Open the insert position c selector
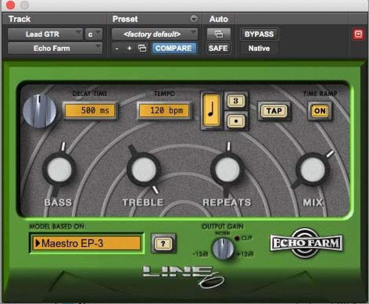369x304 pixels. (x=93, y=34)
